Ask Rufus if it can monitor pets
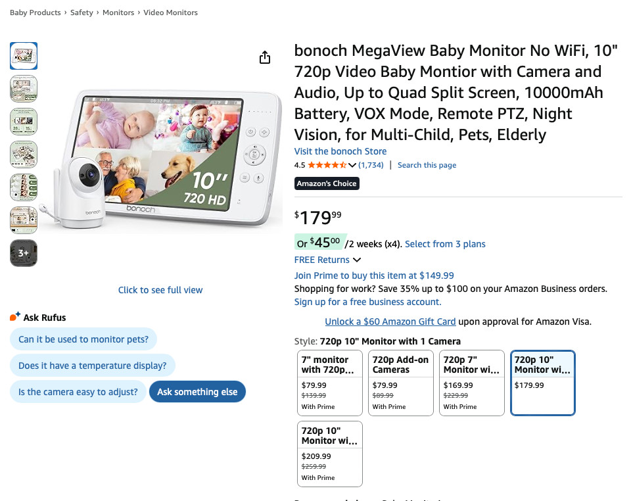 [x=83, y=339]
